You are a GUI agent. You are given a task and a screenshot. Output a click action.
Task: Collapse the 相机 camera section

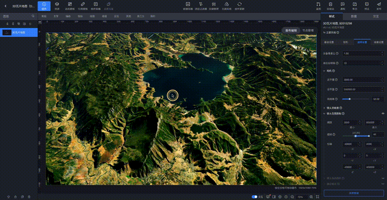(325, 71)
